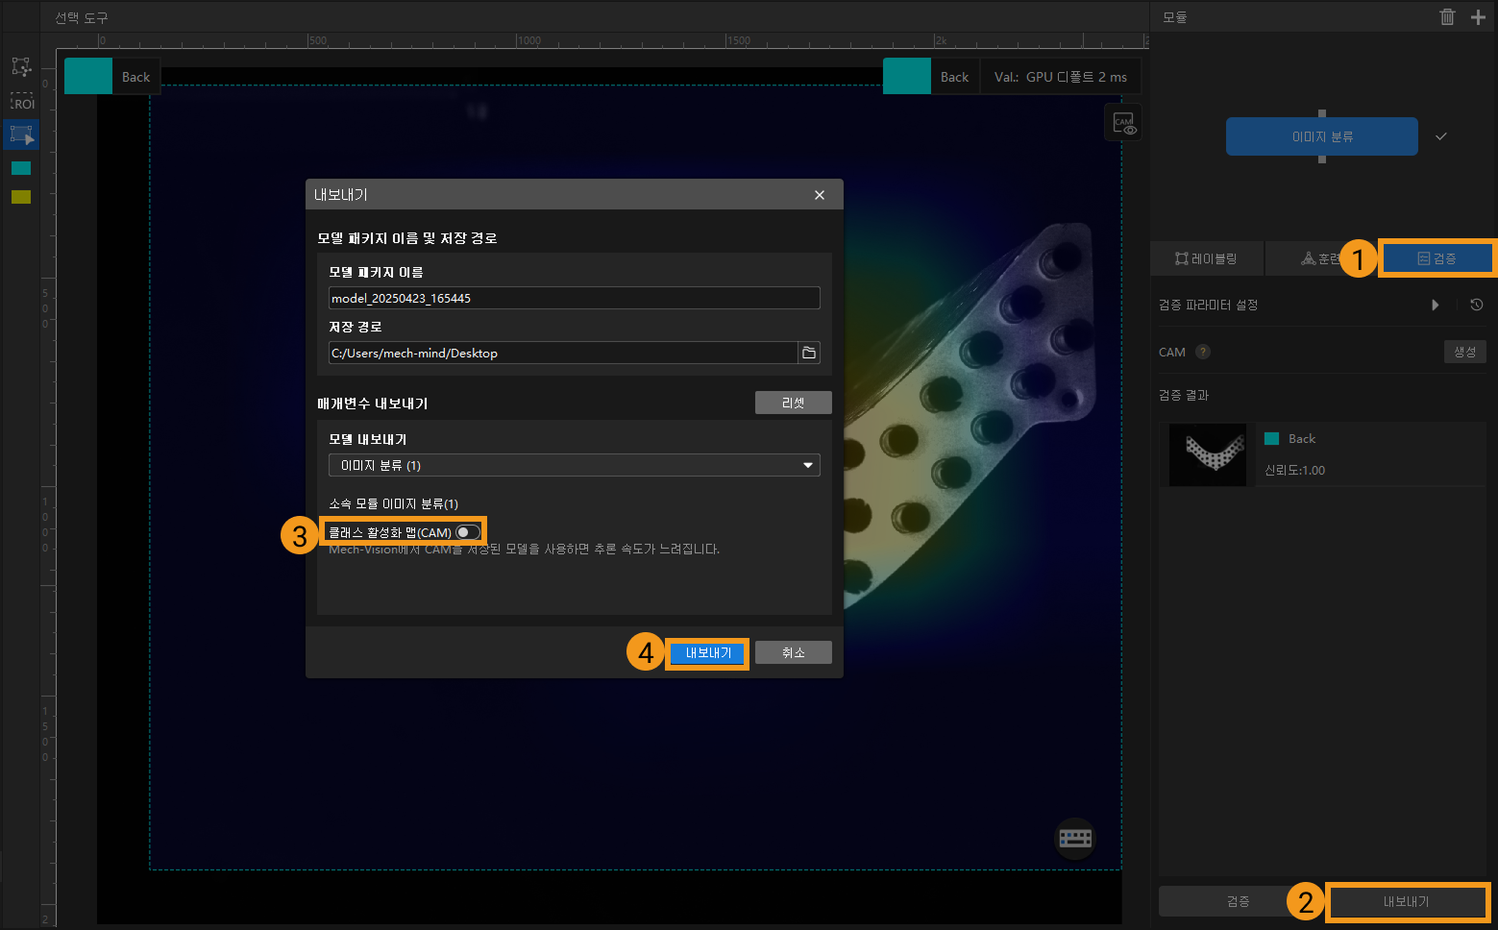Viewport: 1498px width, 930px height.
Task: Activate the ROI tool
Action: (21, 102)
